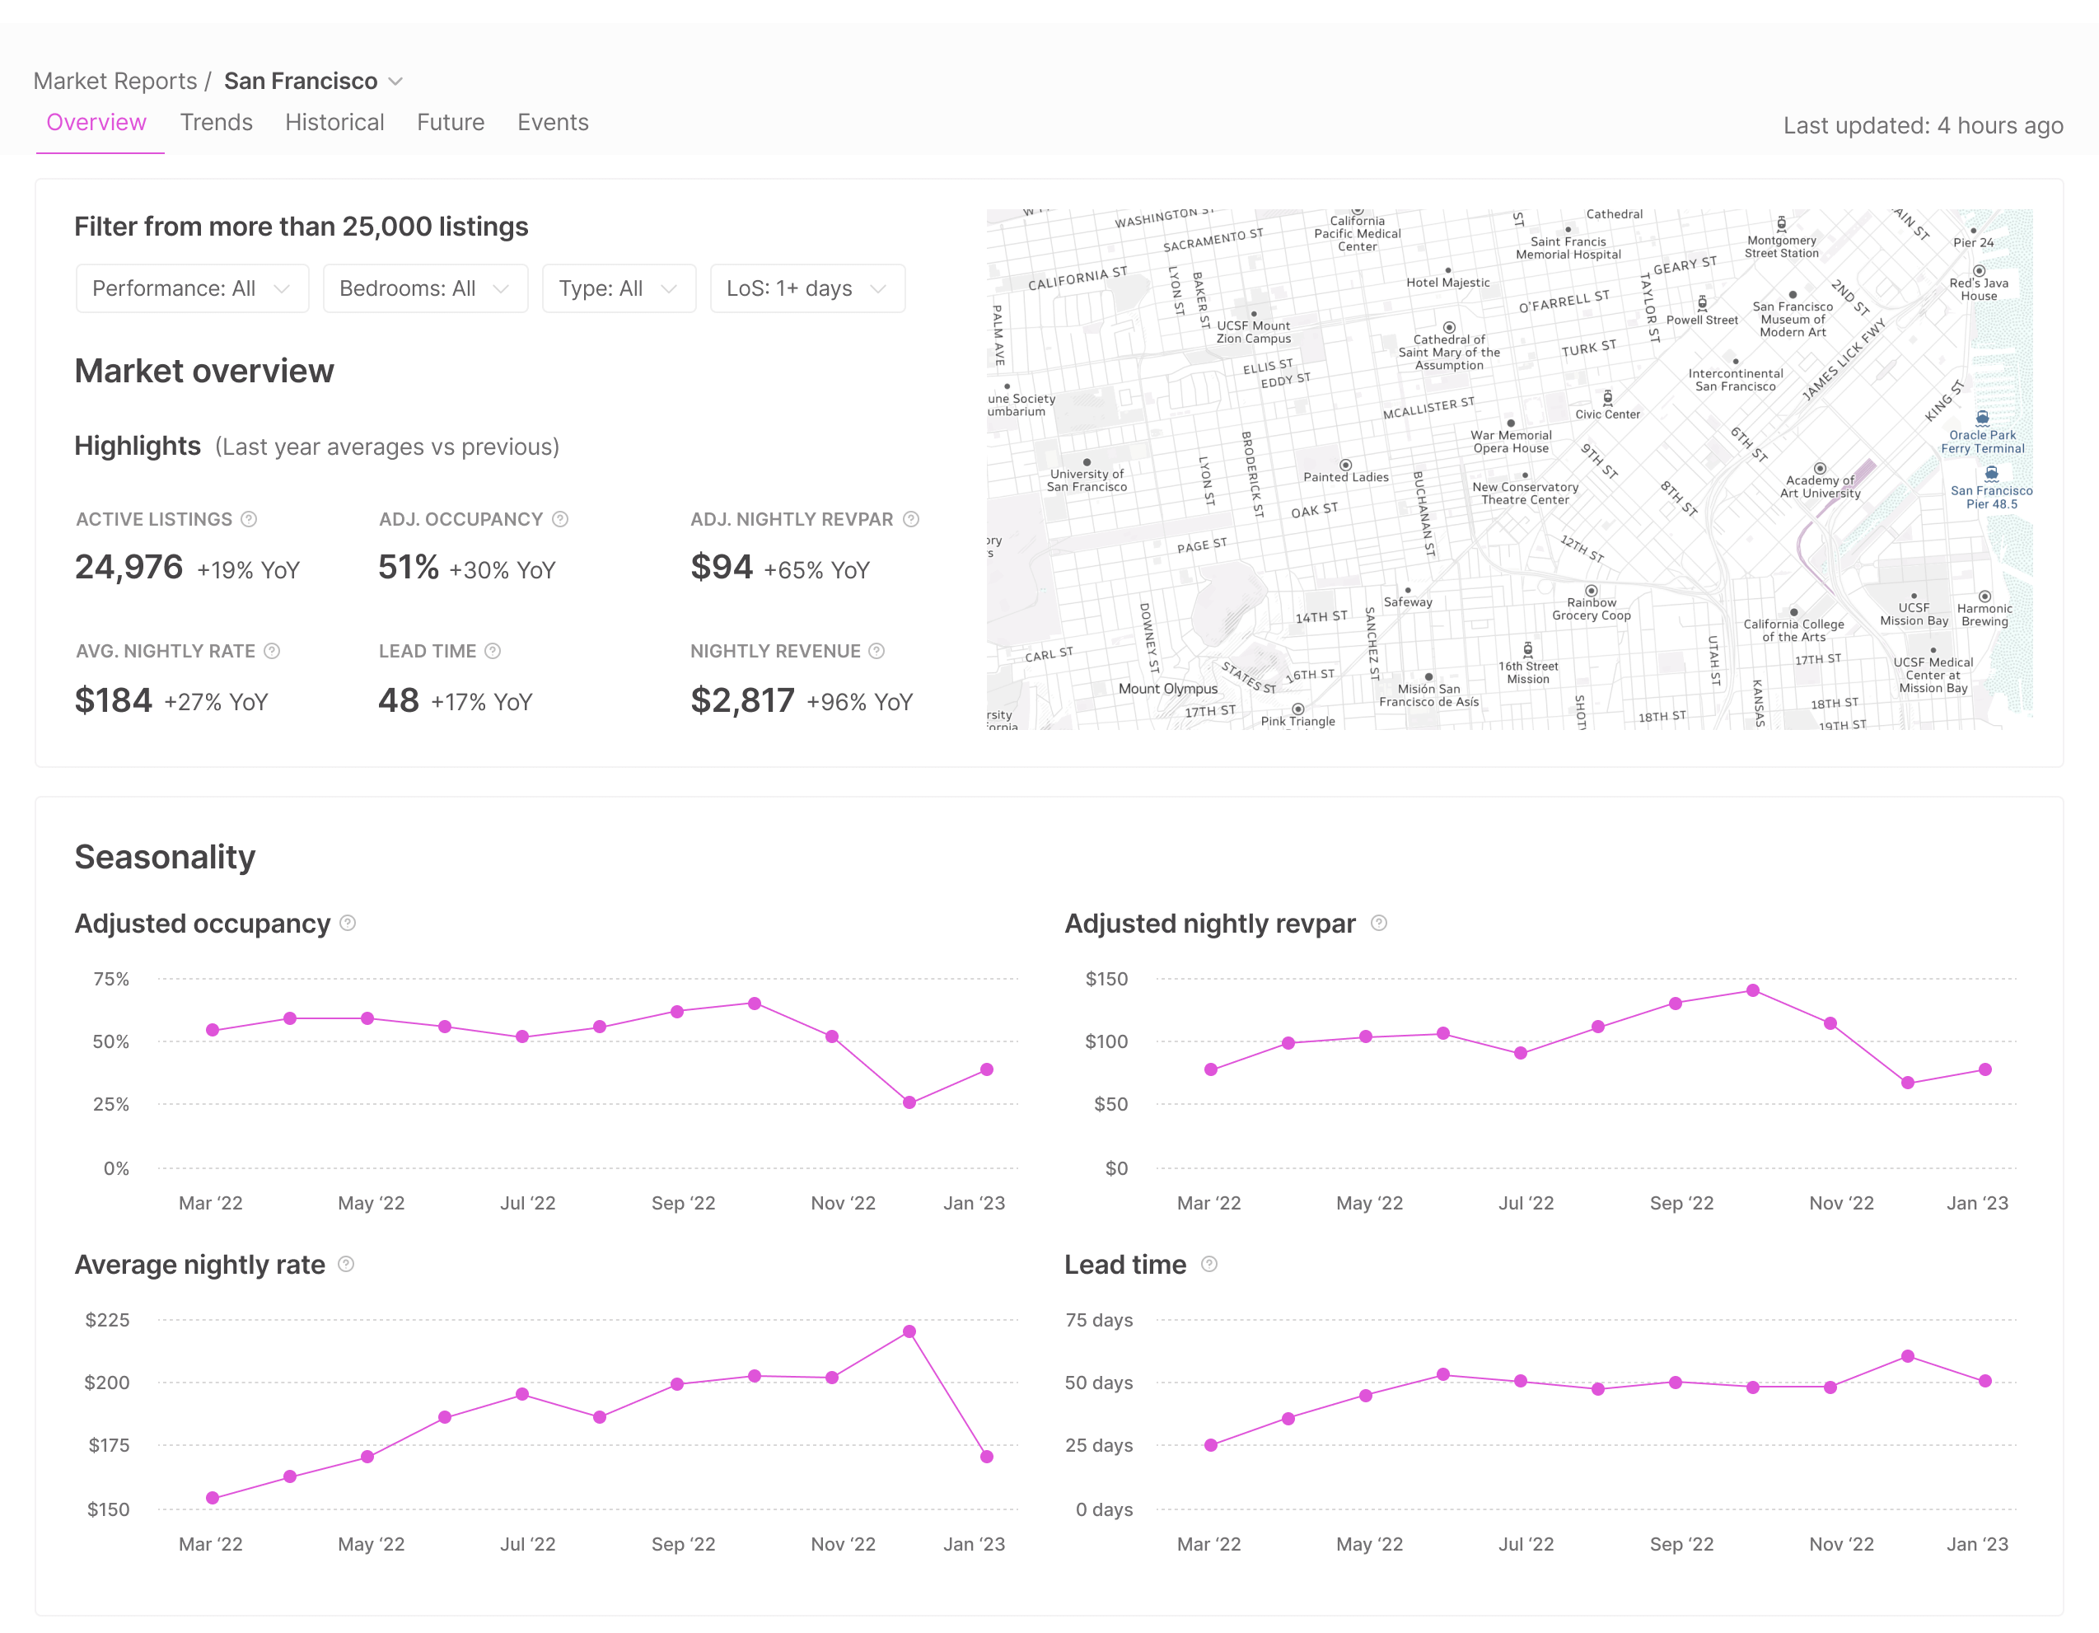Open the Historical tab

tap(334, 122)
